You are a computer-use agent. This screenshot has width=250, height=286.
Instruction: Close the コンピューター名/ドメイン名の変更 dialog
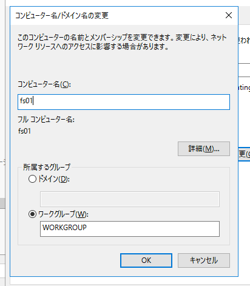click(x=229, y=15)
